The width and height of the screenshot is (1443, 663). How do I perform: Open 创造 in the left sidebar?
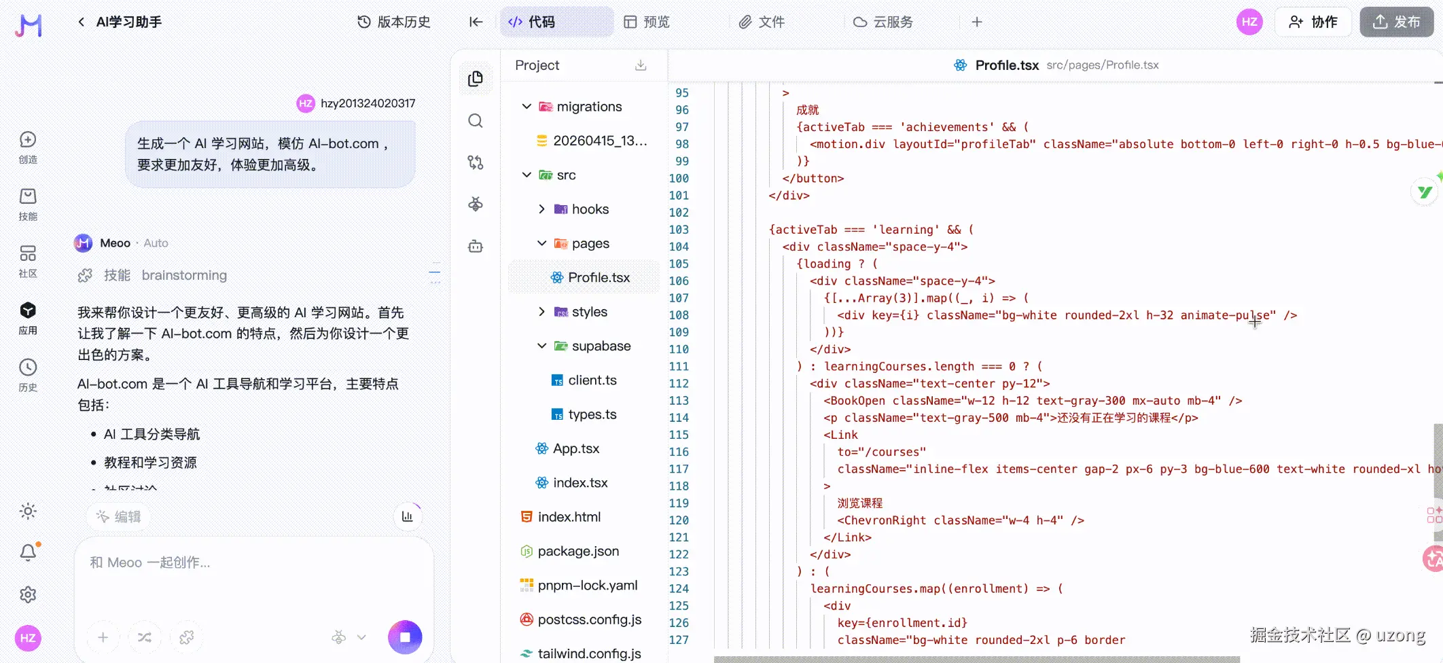(x=28, y=147)
